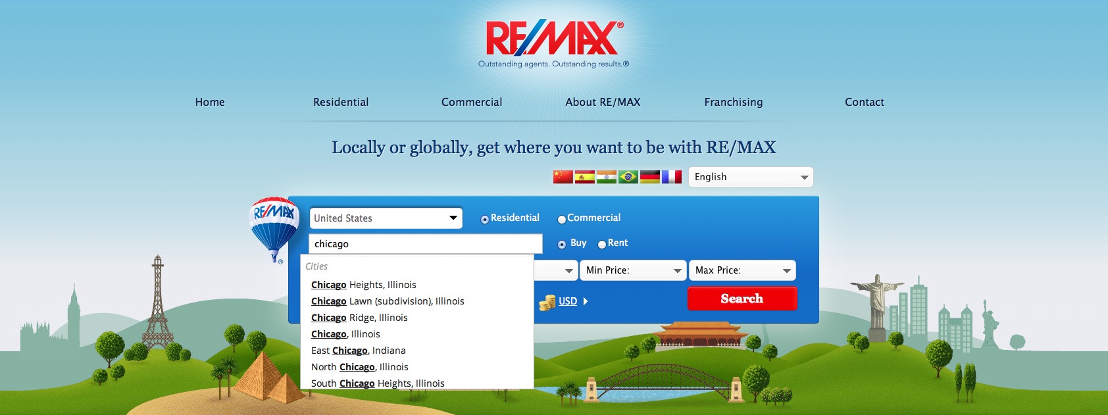Click the arrow next to USD
The height and width of the screenshot is (415, 1108).
[x=586, y=301]
